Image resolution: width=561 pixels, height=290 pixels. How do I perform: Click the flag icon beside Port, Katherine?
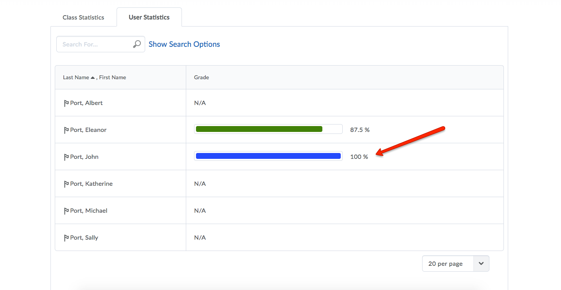tap(66, 184)
